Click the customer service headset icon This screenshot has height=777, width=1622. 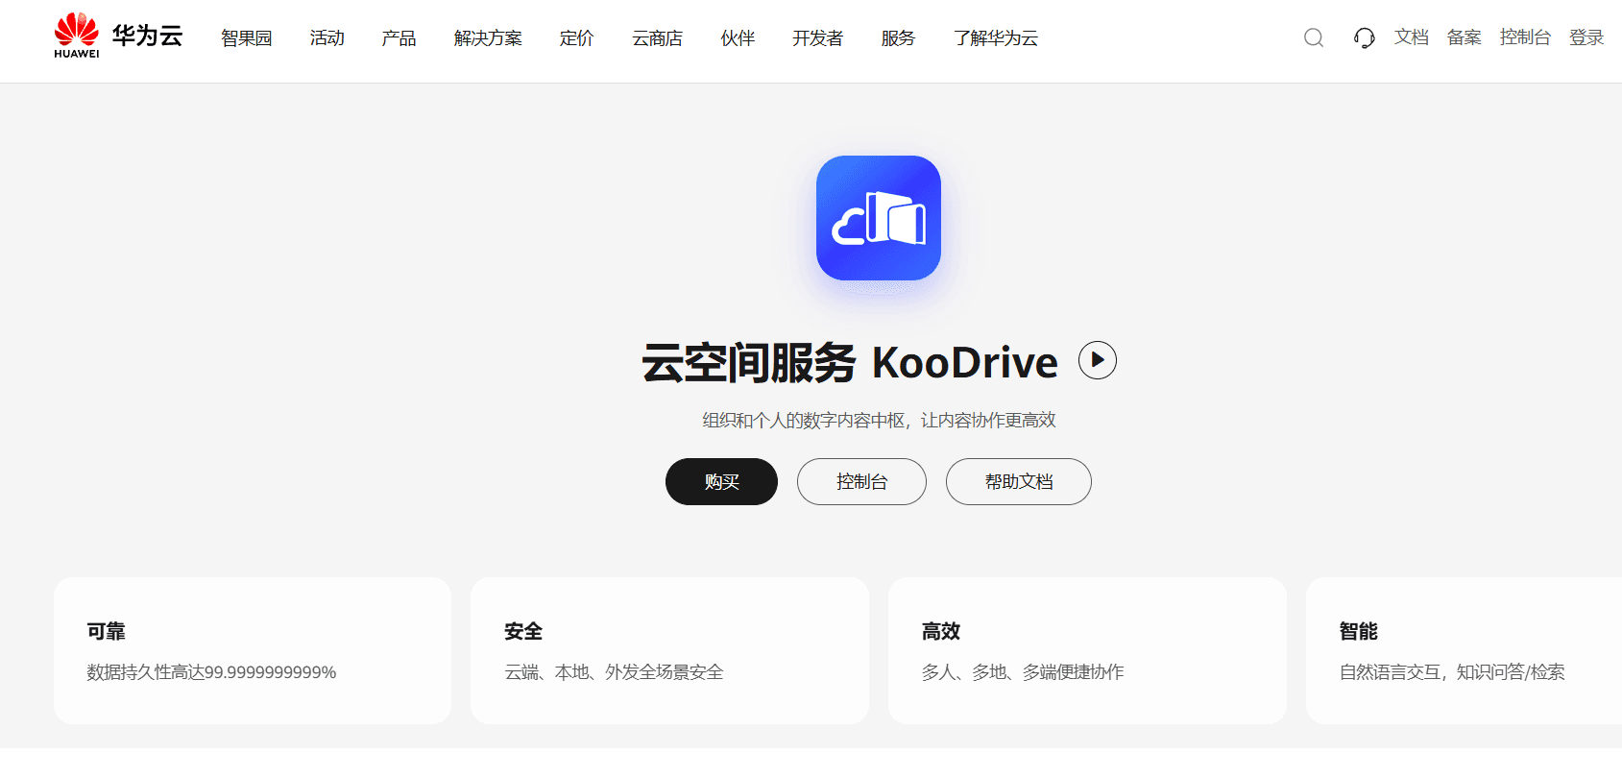(1364, 37)
